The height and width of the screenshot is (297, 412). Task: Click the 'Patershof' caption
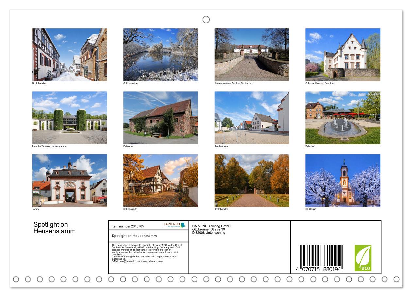[x=128, y=146]
